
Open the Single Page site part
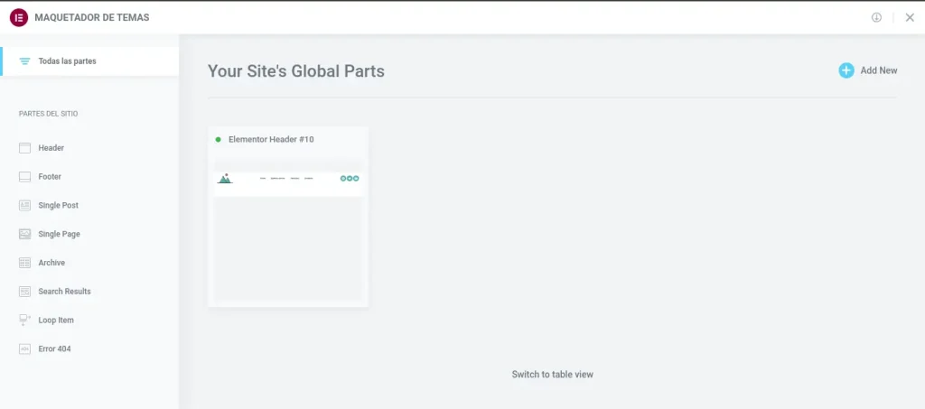pos(59,235)
